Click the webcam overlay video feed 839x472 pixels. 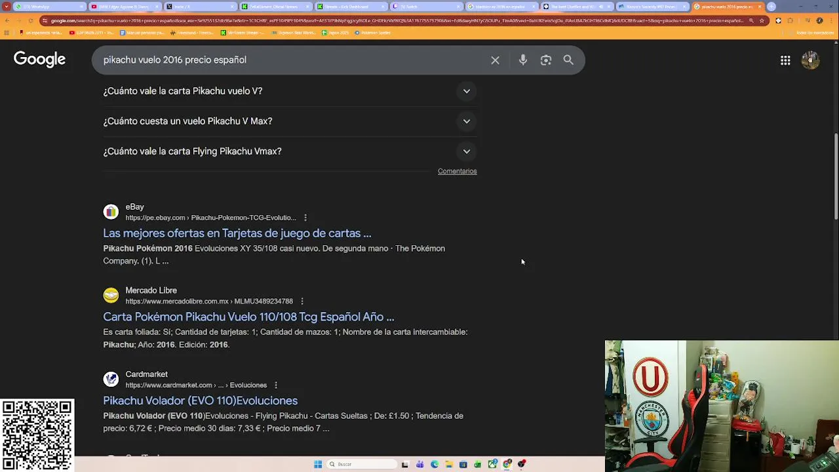[722, 406]
